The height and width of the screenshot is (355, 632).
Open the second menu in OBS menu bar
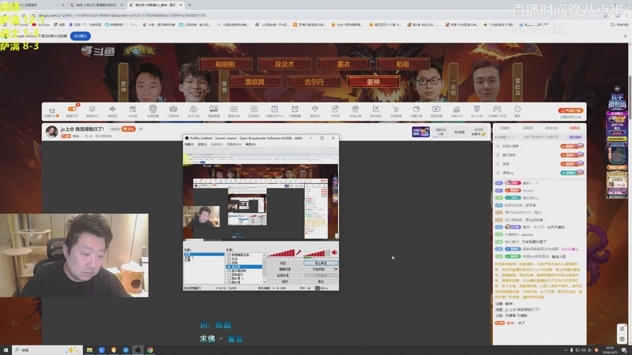[201, 144]
